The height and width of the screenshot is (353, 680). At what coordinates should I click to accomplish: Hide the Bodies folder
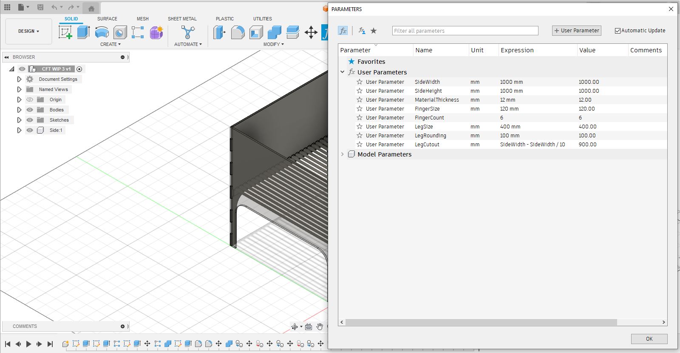pyautogui.click(x=30, y=110)
